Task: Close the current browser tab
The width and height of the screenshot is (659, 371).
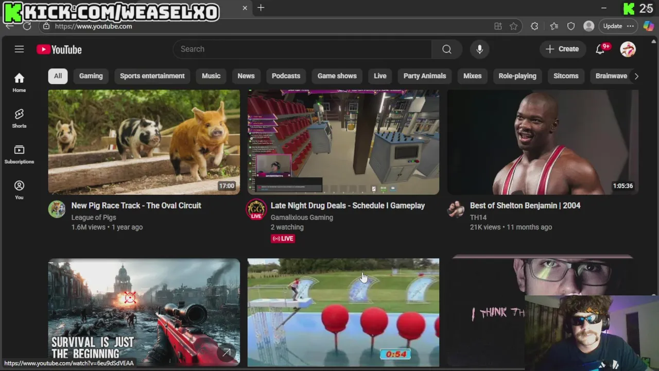Action: (245, 8)
